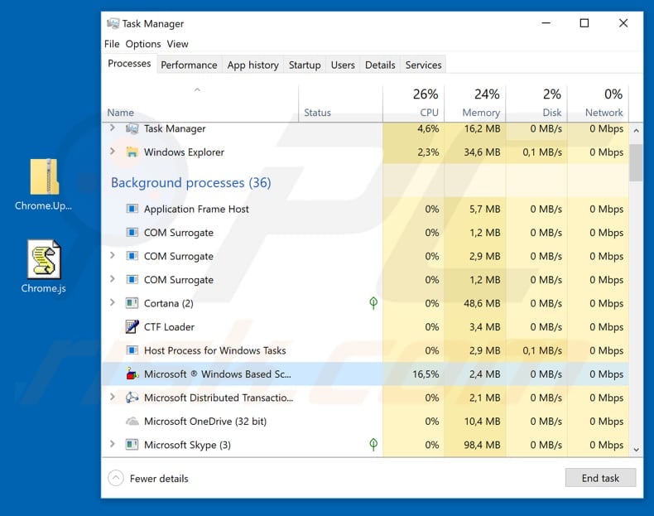Click the Task Manager title bar icon
Screen dimensions: 654x516
pyautogui.click(x=113, y=23)
